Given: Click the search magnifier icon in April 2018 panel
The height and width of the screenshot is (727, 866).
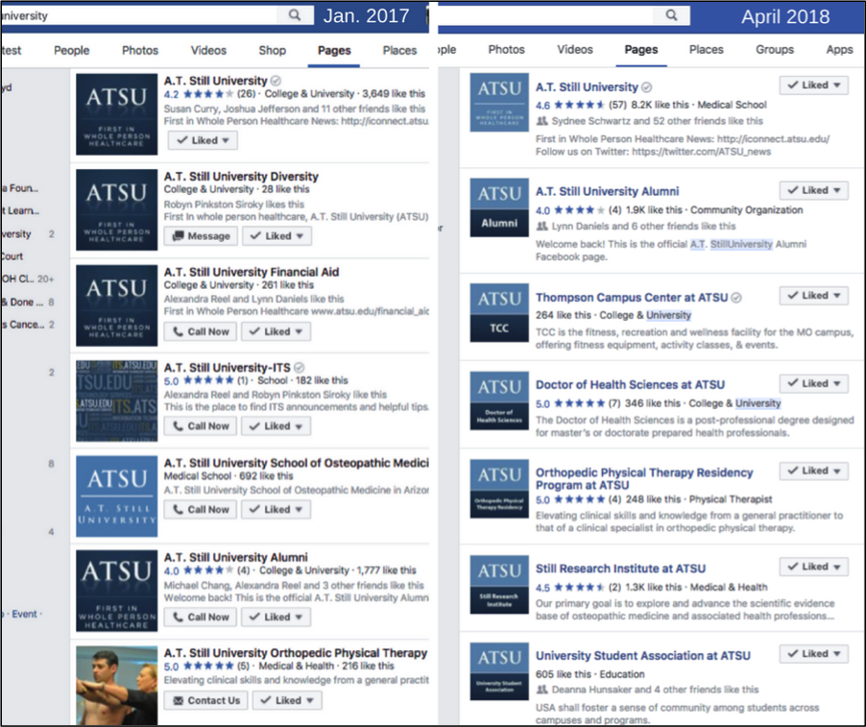Looking at the screenshot, I should point(671,15).
